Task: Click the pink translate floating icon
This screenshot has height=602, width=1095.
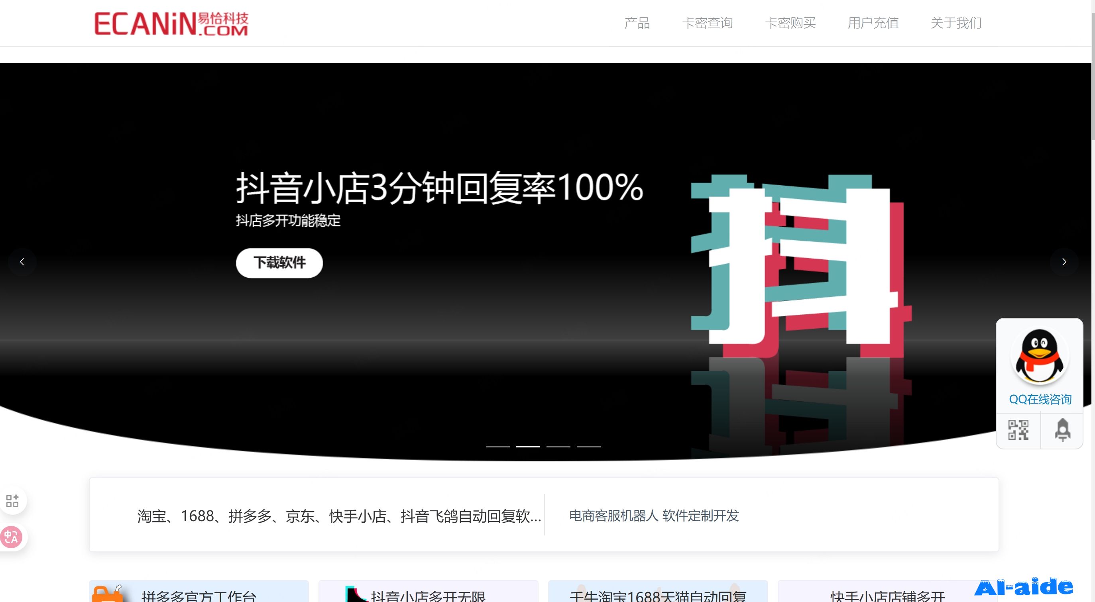Action: click(x=12, y=537)
